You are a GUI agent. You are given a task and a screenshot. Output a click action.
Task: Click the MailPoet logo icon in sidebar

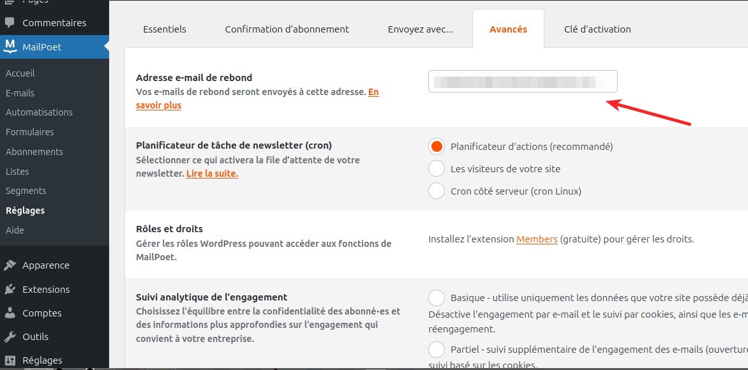pyautogui.click(x=10, y=47)
